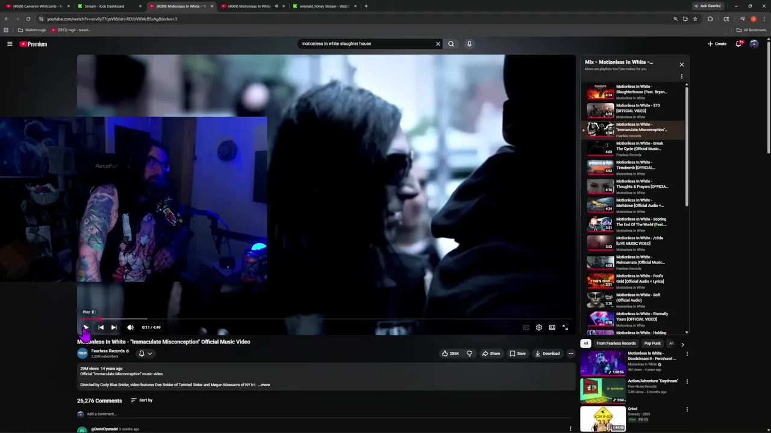Play Thoughts & Prayers from the Mix
771x433 pixels.
pyautogui.click(x=634, y=186)
